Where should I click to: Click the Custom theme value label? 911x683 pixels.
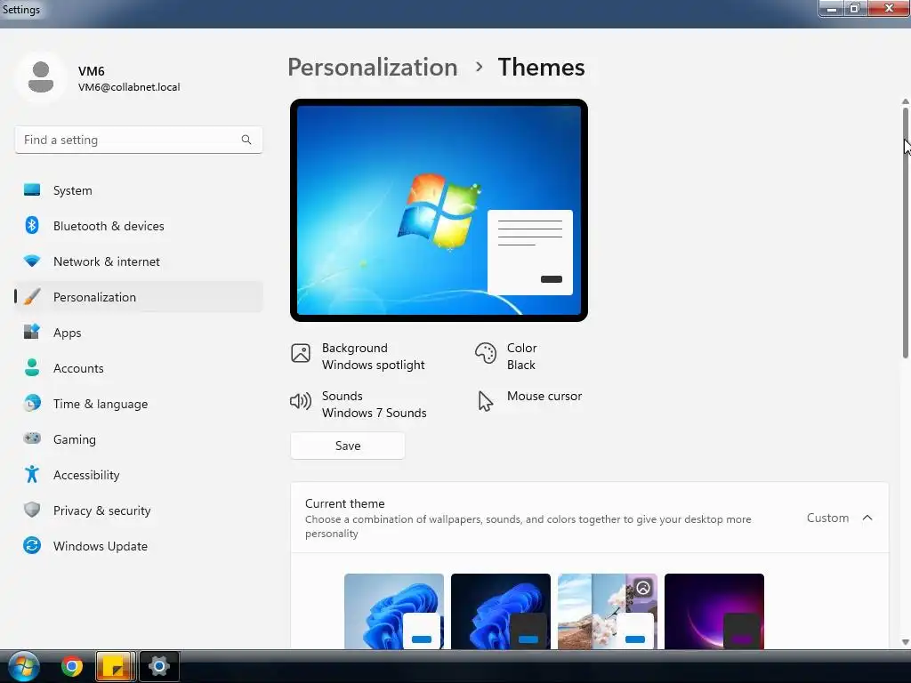point(827,518)
